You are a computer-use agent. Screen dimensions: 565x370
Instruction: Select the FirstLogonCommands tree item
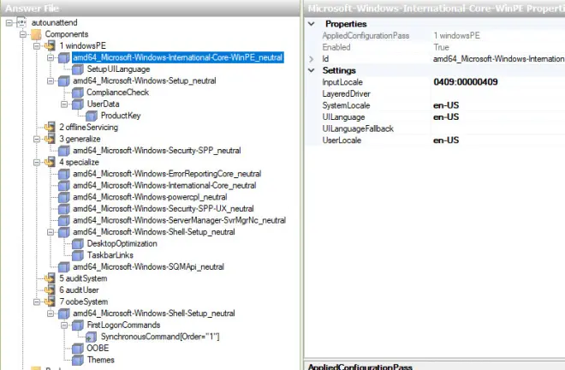tap(123, 325)
